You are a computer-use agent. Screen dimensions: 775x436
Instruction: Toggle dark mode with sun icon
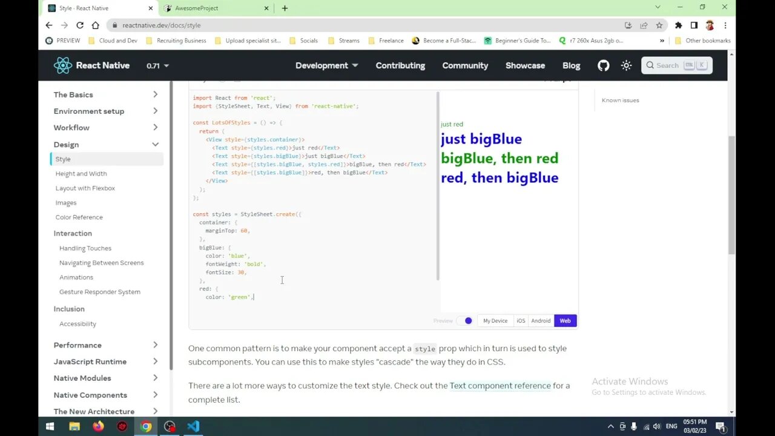(627, 65)
